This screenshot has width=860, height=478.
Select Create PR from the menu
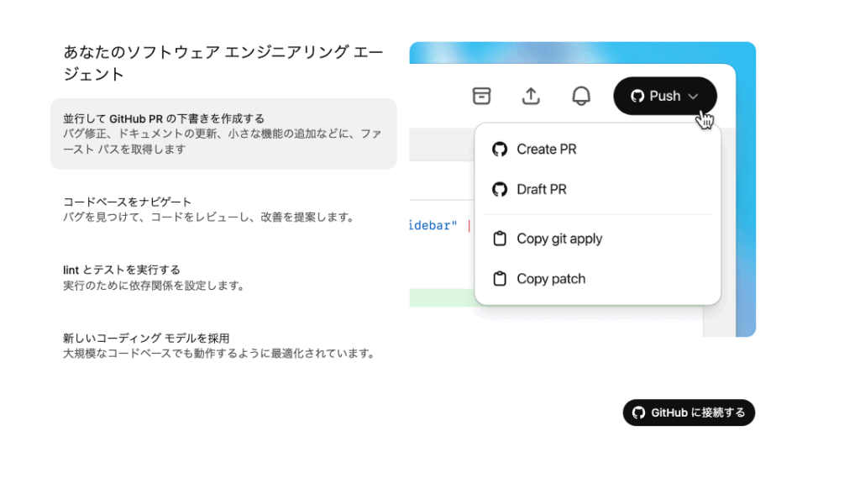coord(597,150)
